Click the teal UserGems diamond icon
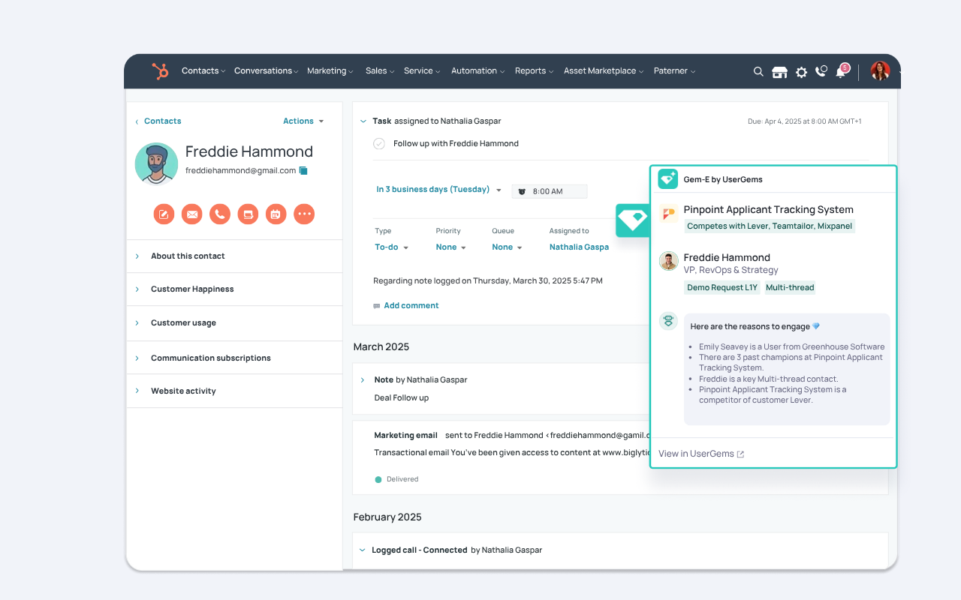This screenshot has width=961, height=600. coord(632,220)
